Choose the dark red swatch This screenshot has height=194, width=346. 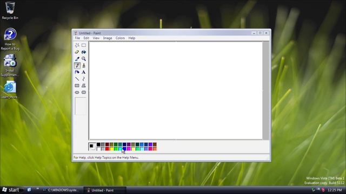[107, 144]
